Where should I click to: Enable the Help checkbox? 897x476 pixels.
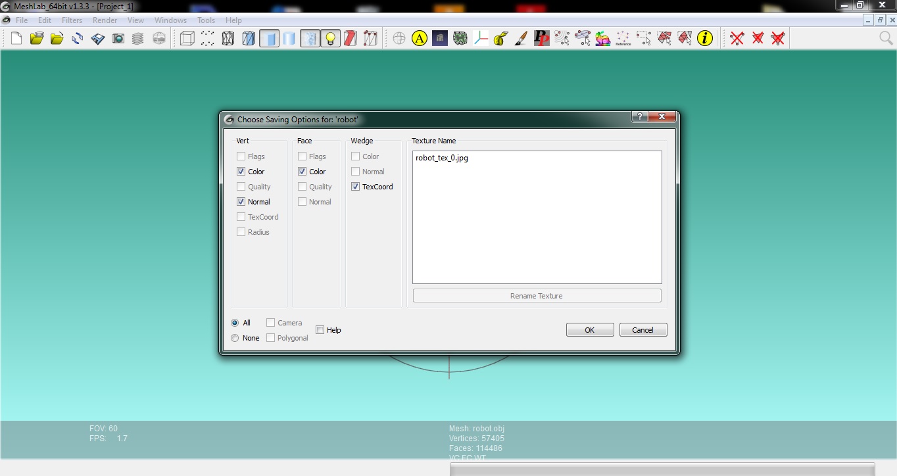(320, 330)
